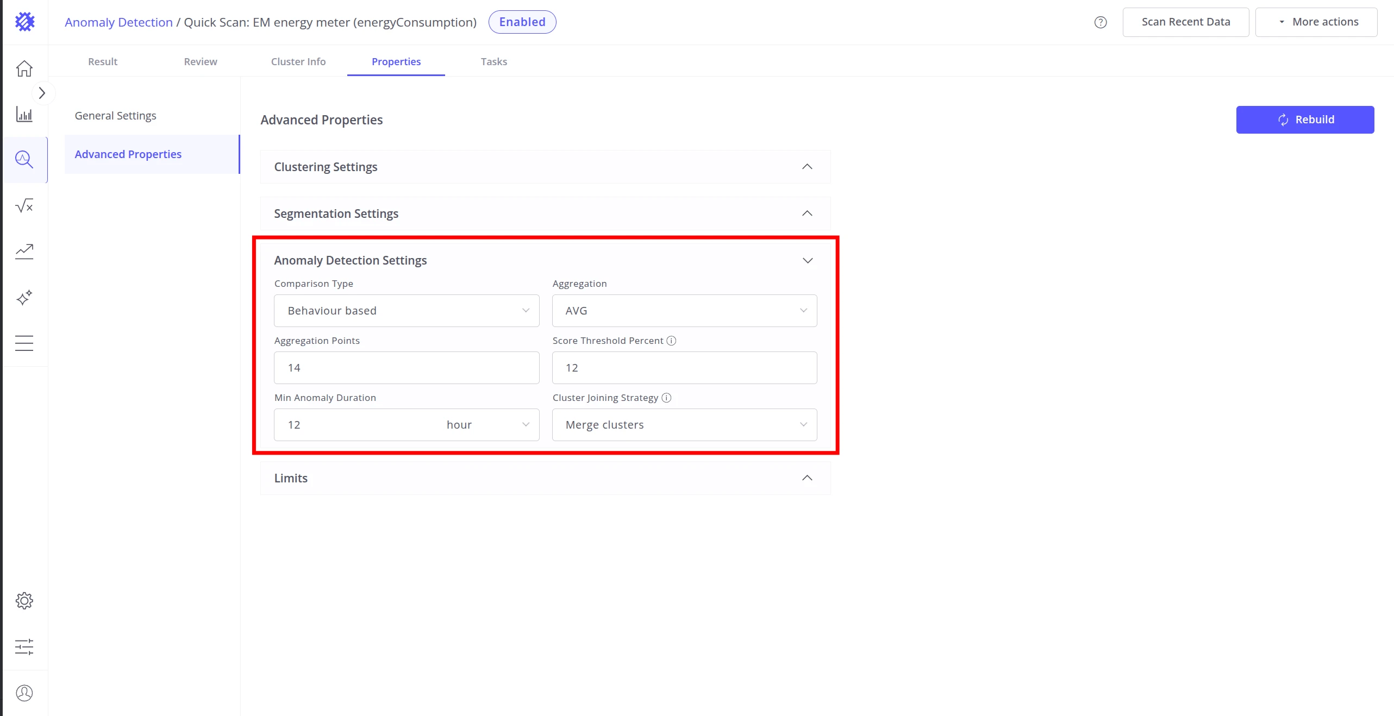
Task: Select the Properties tab
Action: click(396, 62)
